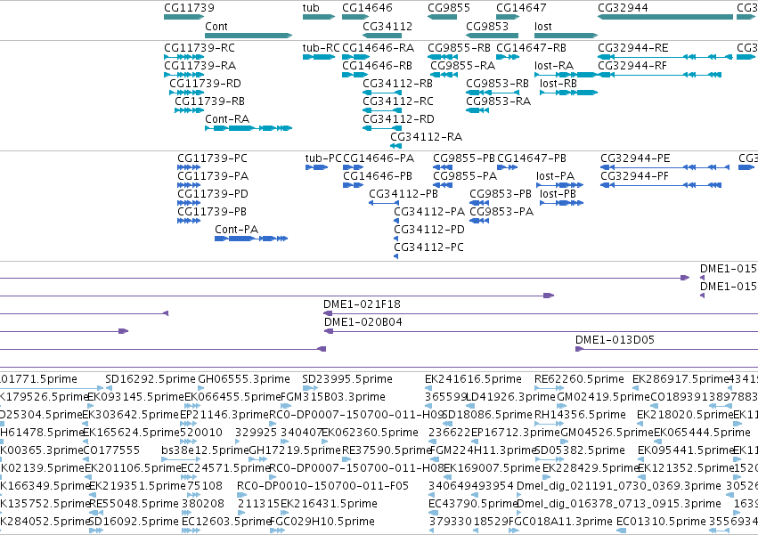Click the DME1-020B04 BAC label
This screenshot has height=535, width=758.
[x=363, y=322]
